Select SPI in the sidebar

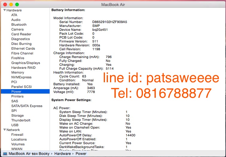14,111
